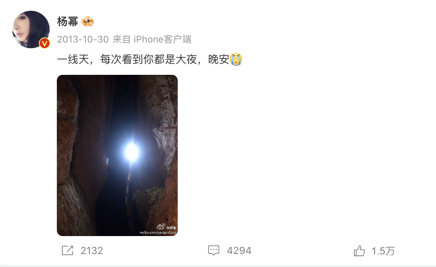
Task: Click the bright glowing light in the photo
Action: [x=132, y=152]
